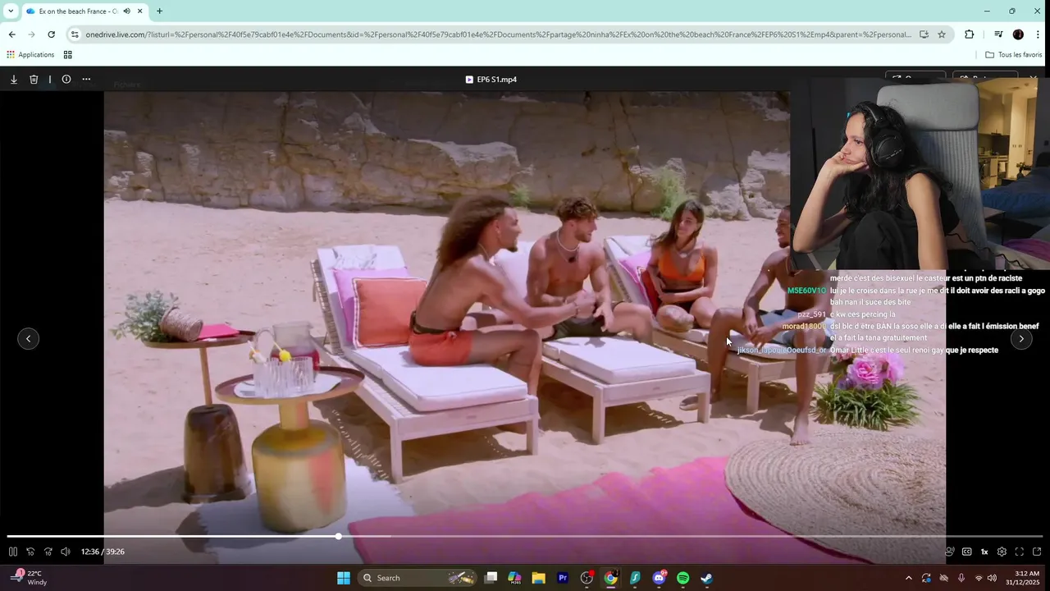Open Chrome tab search dropdown
1050x591 pixels.
point(11,11)
